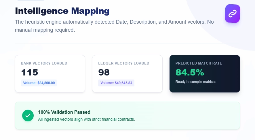Click the purple chain link icon
Screen dimensions: 255x140
pos(232,14)
